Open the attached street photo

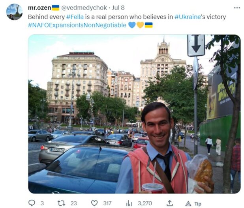[134, 114]
